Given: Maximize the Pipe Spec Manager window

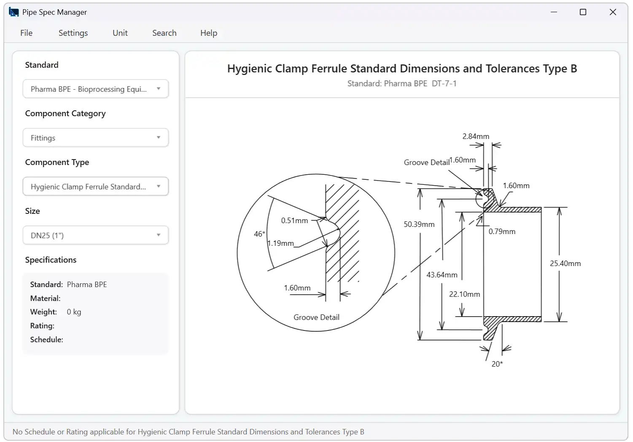Looking at the screenshot, I should click(x=583, y=12).
